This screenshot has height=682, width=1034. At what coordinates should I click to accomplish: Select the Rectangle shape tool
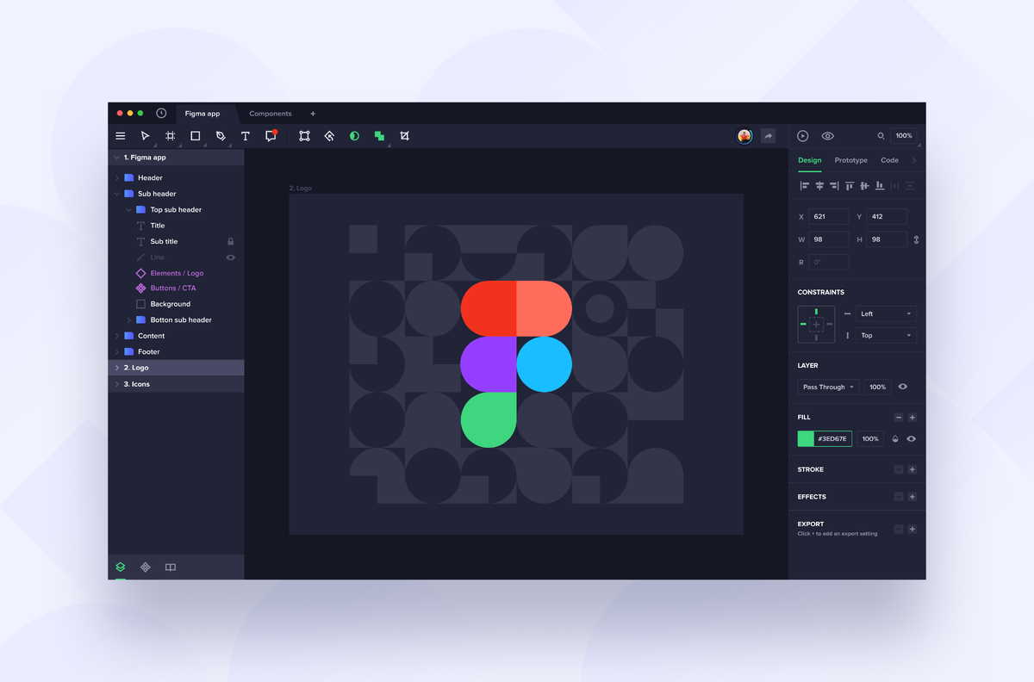pyautogui.click(x=196, y=136)
